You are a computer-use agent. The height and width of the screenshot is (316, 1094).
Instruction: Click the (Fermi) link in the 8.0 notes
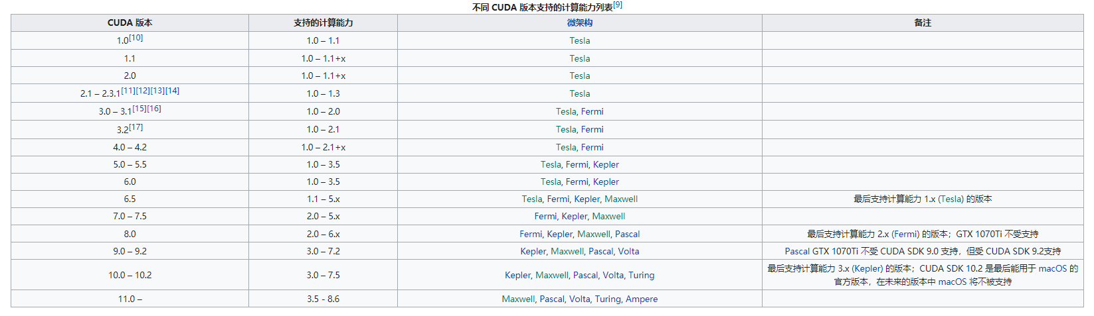905,234
